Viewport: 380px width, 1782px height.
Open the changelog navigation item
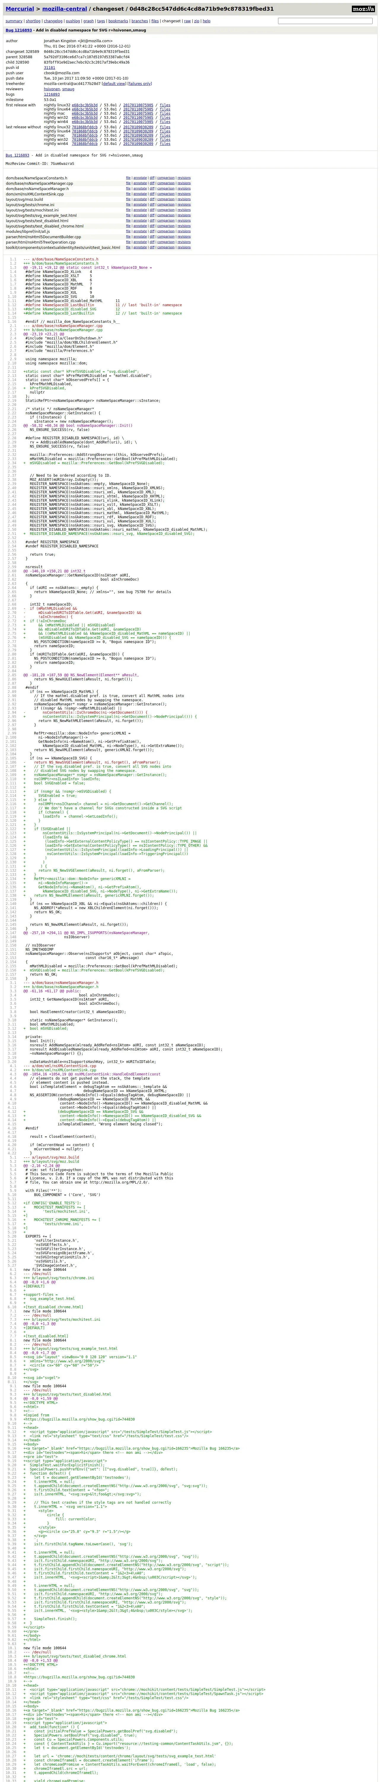coord(52,21)
